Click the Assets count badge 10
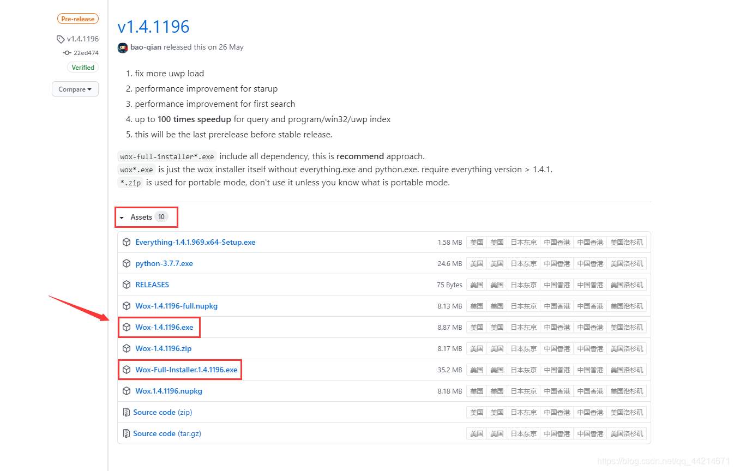Viewport: 734px width, 471px height. pyautogui.click(x=161, y=217)
